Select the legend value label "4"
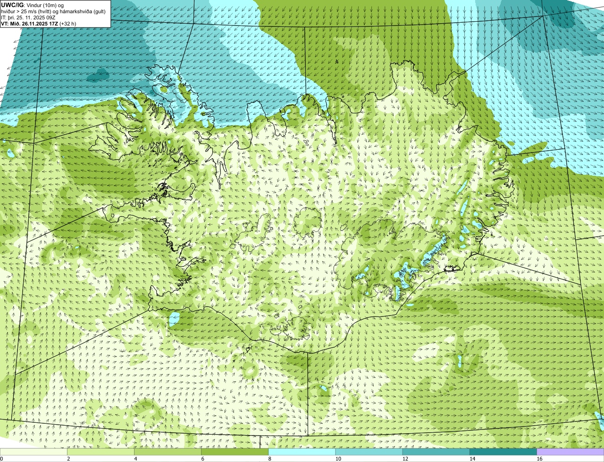This screenshot has height=462, width=604. click(135, 459)
